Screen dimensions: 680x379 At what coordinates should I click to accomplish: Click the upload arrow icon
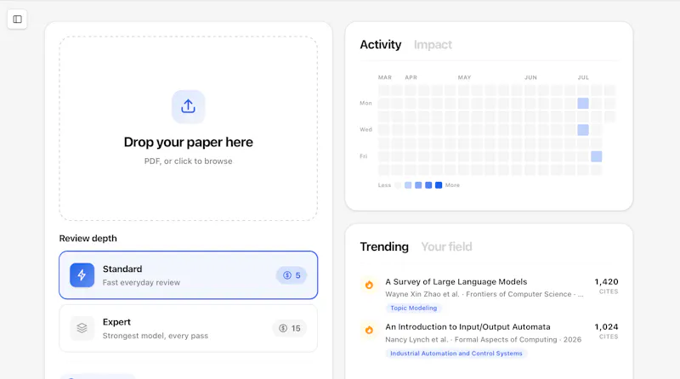pyautogui.click(x=188, y=107)
